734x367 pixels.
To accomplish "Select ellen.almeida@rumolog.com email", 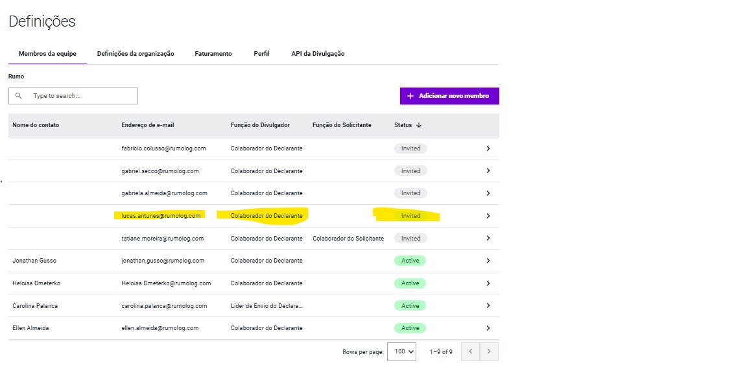I will [x=160, y=328].
